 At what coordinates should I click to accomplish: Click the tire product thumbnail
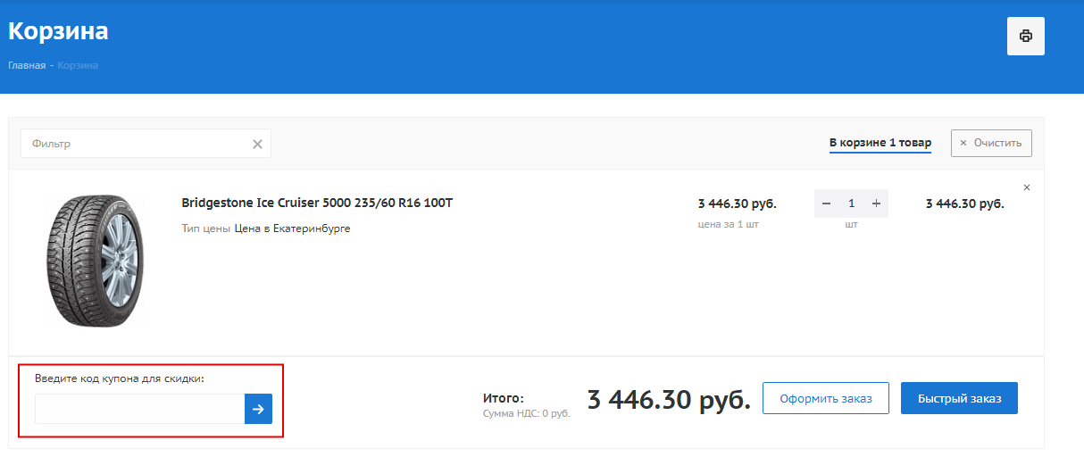[x=94, y=260]
